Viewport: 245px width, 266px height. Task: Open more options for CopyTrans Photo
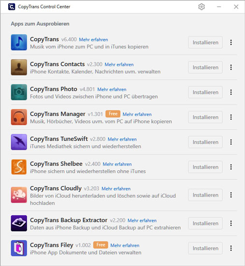(x=231, y=92)
